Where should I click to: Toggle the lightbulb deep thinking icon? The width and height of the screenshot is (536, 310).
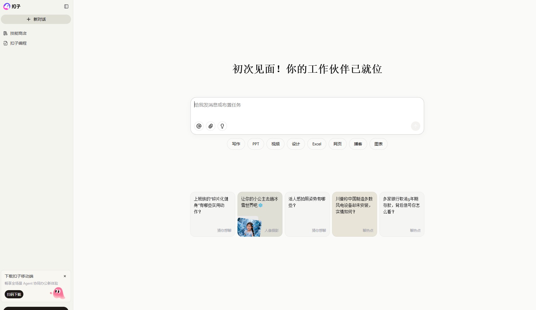(x=222, y=126)
